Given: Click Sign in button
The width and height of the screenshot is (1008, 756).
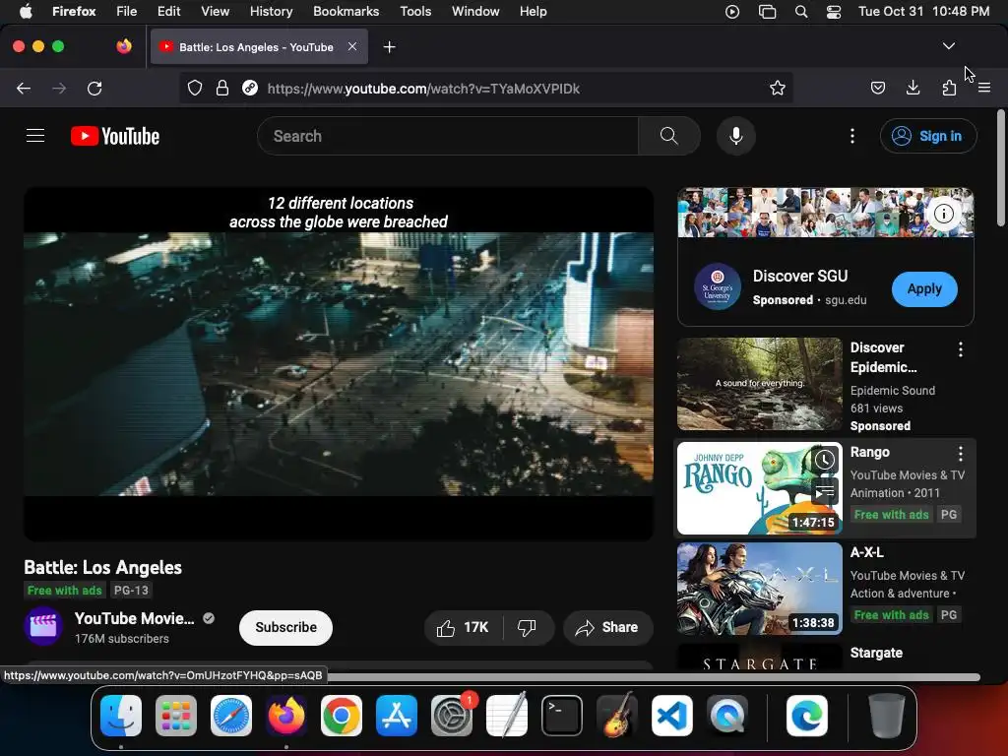Looking at the screenshot, I should [x=927, y=136].
